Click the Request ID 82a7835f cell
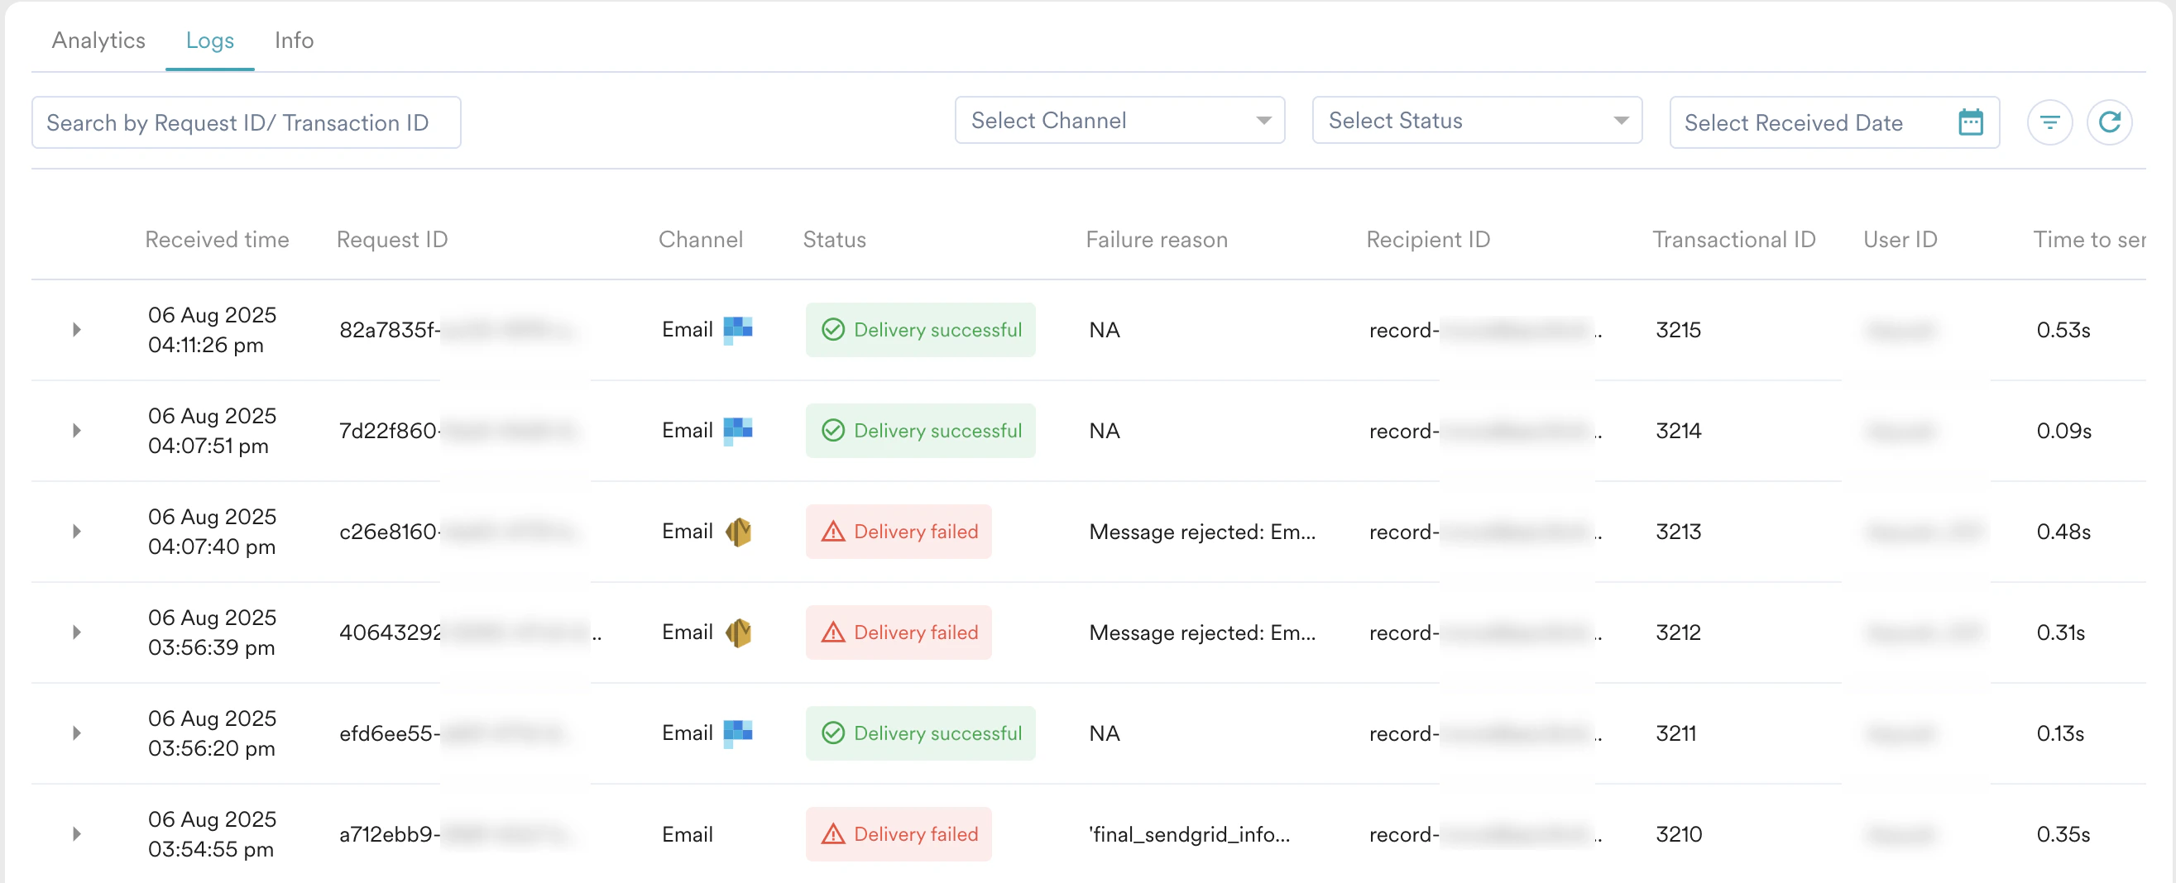The image size is (2176, 883). pyautogui.click(x=458, y=330)
